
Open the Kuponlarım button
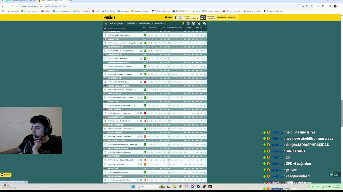(x=222, y=17)
